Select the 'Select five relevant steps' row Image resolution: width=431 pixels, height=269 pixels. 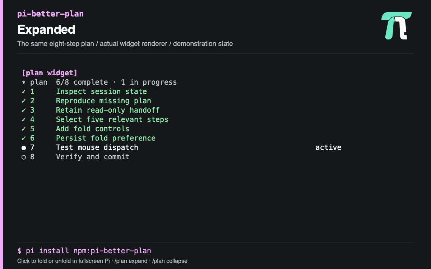pyautogui.click(x=112, y=120)
